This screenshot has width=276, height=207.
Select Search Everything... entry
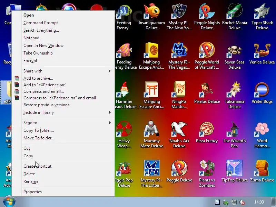click(x=68, y=30)
